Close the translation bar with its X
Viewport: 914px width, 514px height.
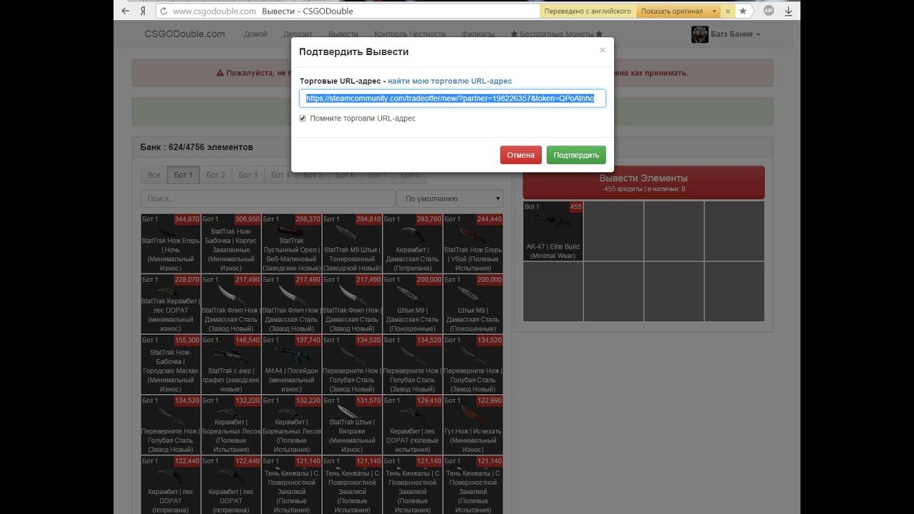click(x=728, y=11)
